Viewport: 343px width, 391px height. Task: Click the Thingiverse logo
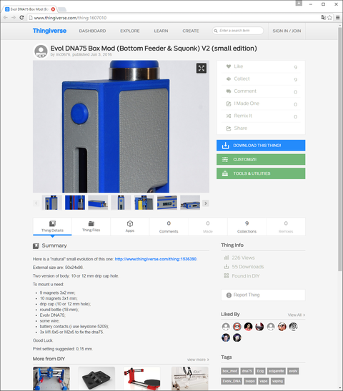click(49, 31)
